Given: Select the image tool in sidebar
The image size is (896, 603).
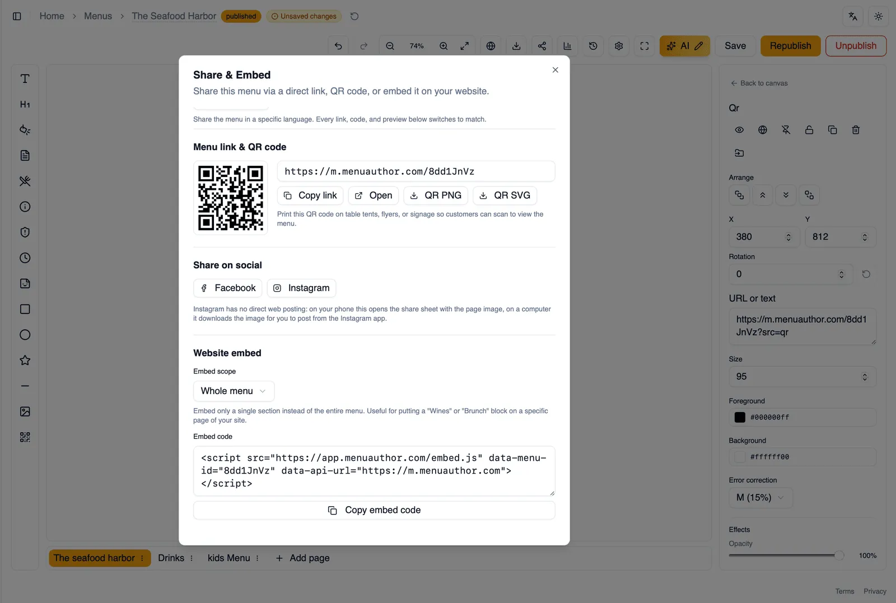Looking at the screenshot, I should 25,412.
